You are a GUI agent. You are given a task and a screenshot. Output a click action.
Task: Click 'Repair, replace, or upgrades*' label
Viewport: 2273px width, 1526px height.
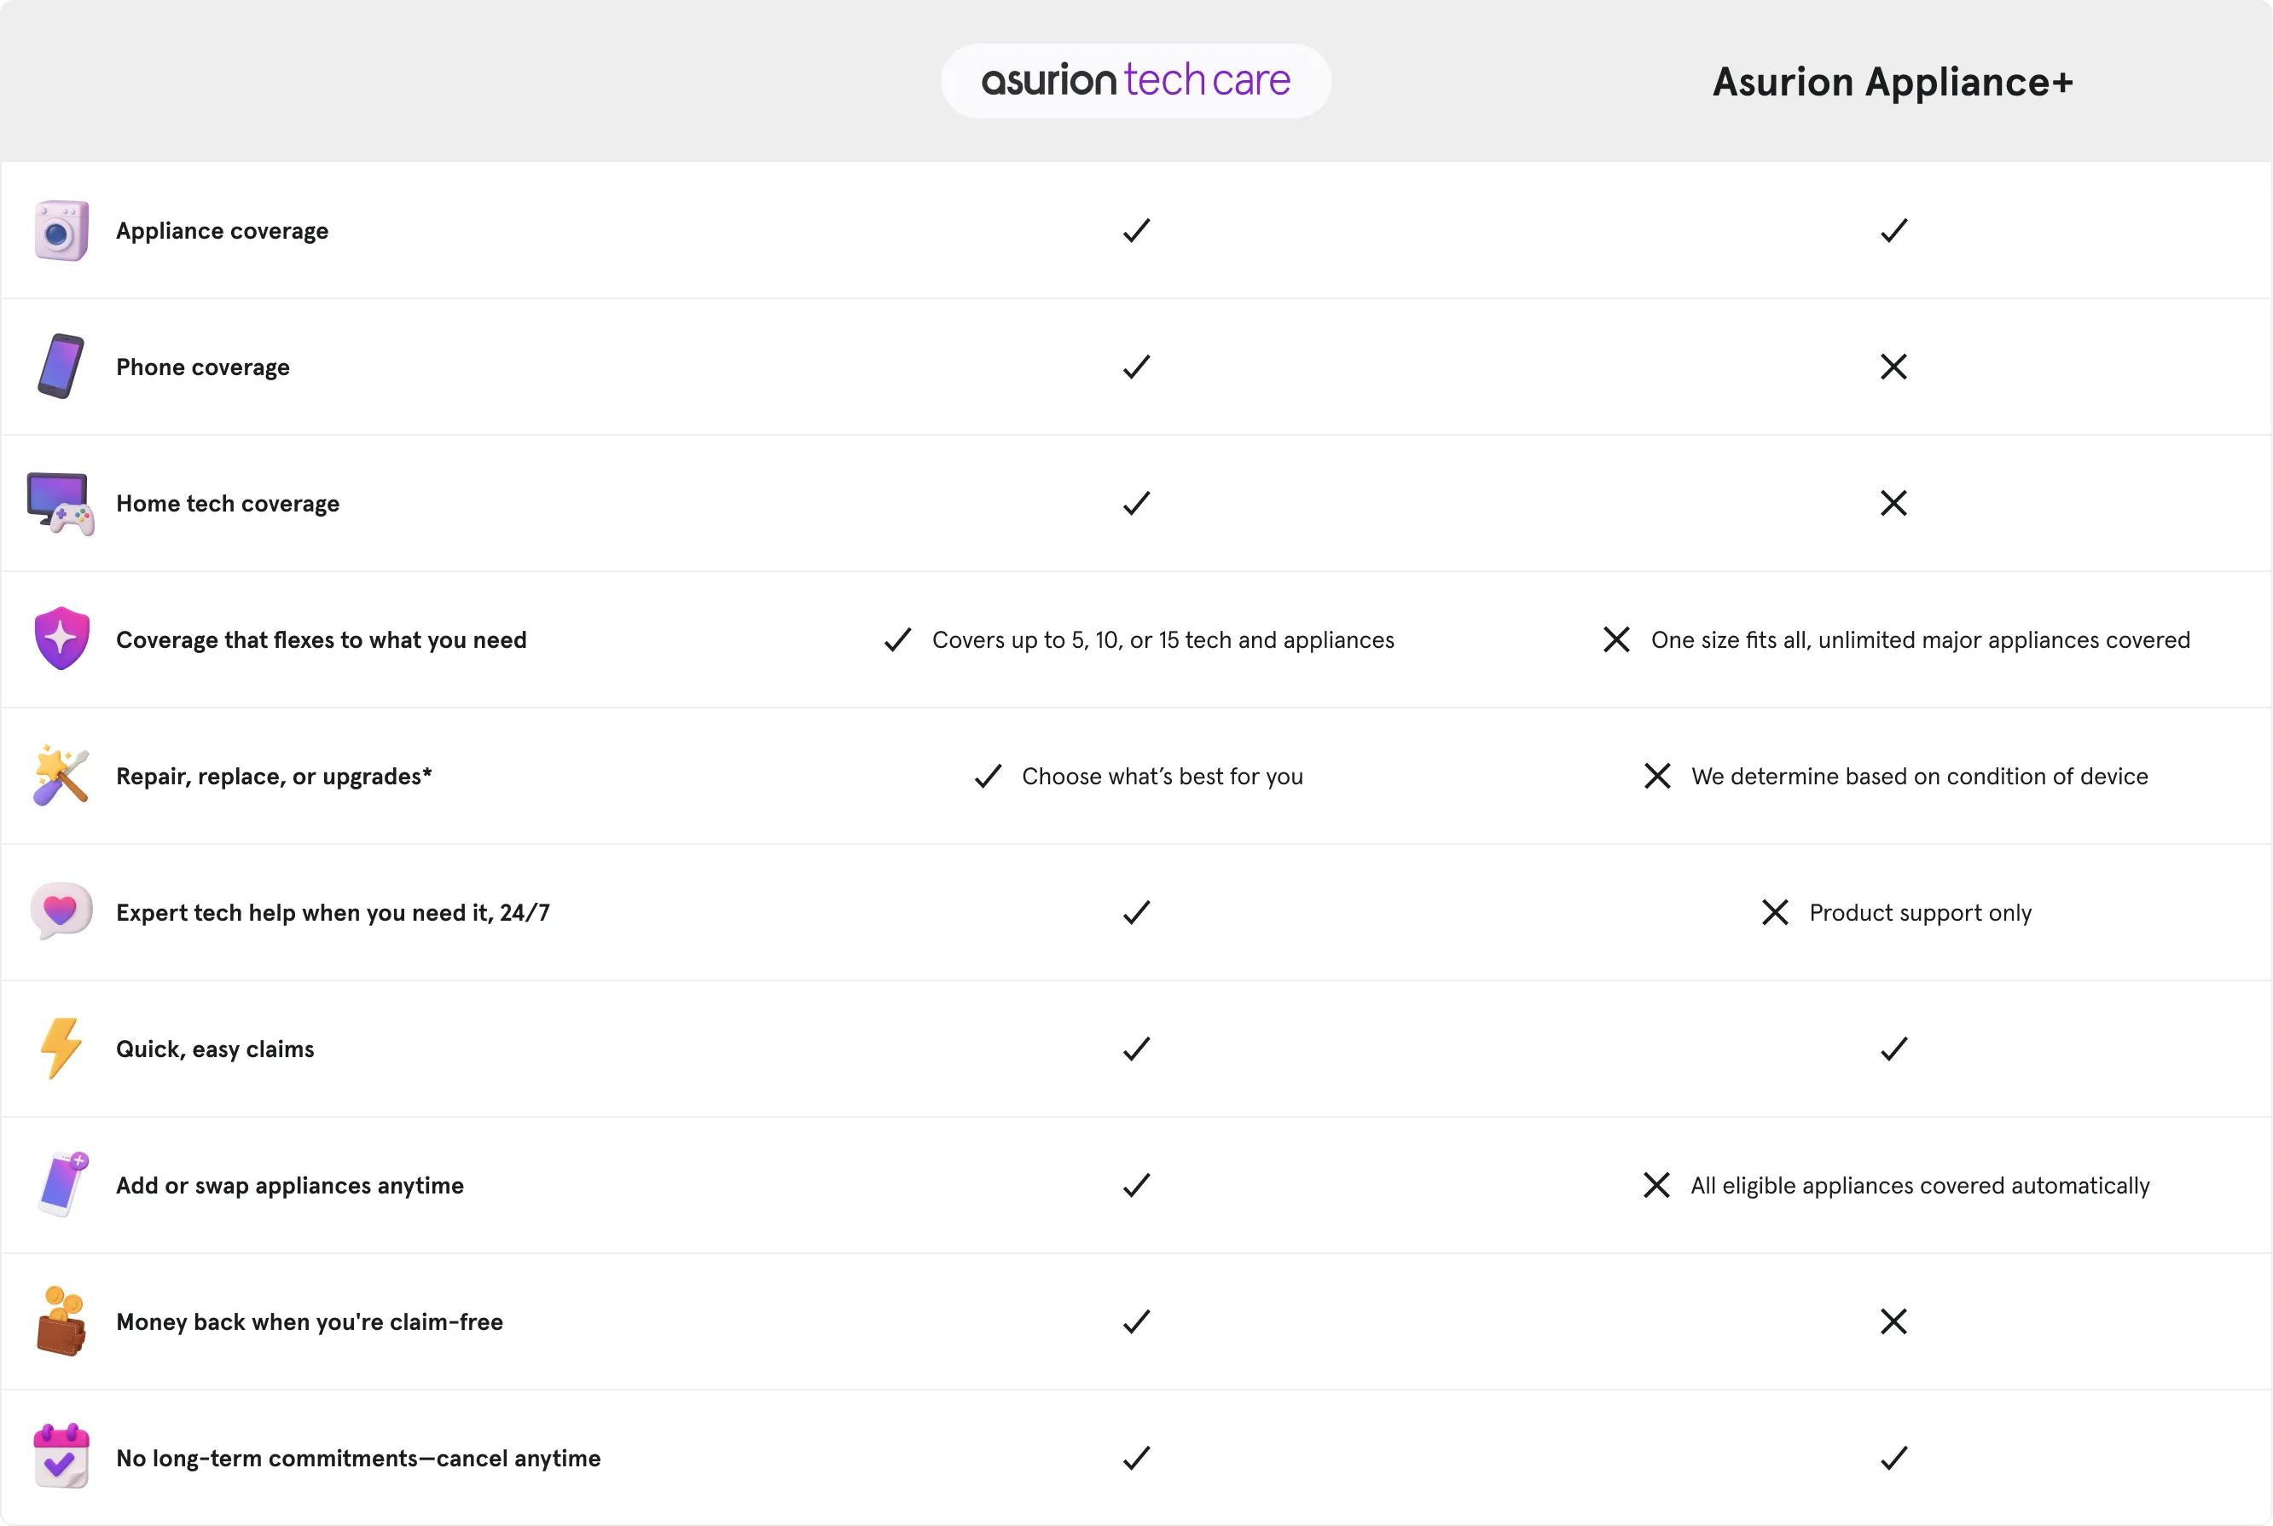pos(274,777)
